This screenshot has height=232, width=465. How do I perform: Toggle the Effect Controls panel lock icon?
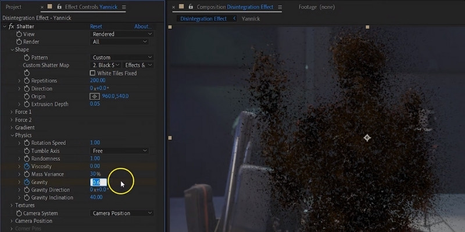pos(58,7)
